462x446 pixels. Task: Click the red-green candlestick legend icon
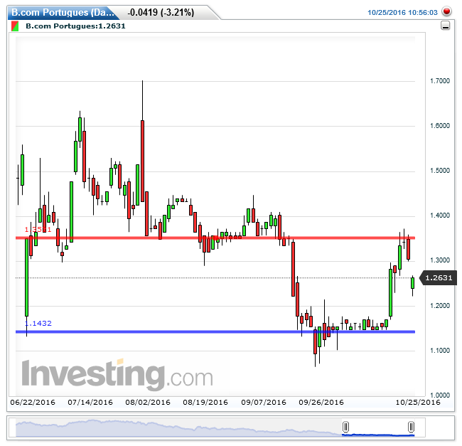15,26
